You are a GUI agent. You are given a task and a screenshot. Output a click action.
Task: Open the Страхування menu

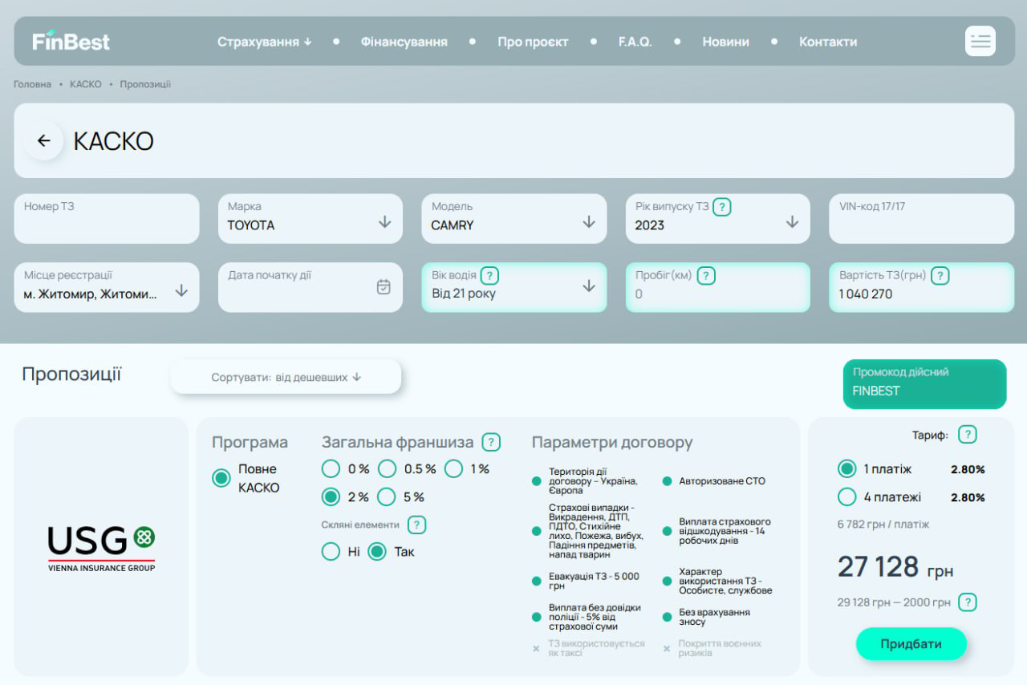pyautogui.click(x=264, y=42)
